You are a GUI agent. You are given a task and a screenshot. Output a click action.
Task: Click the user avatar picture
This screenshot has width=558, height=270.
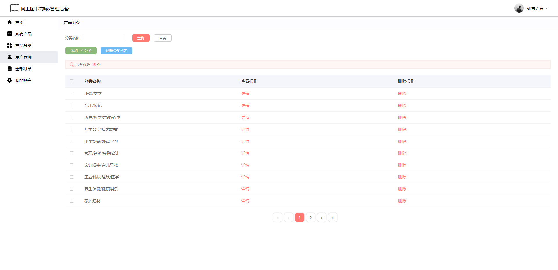[519, 8]
